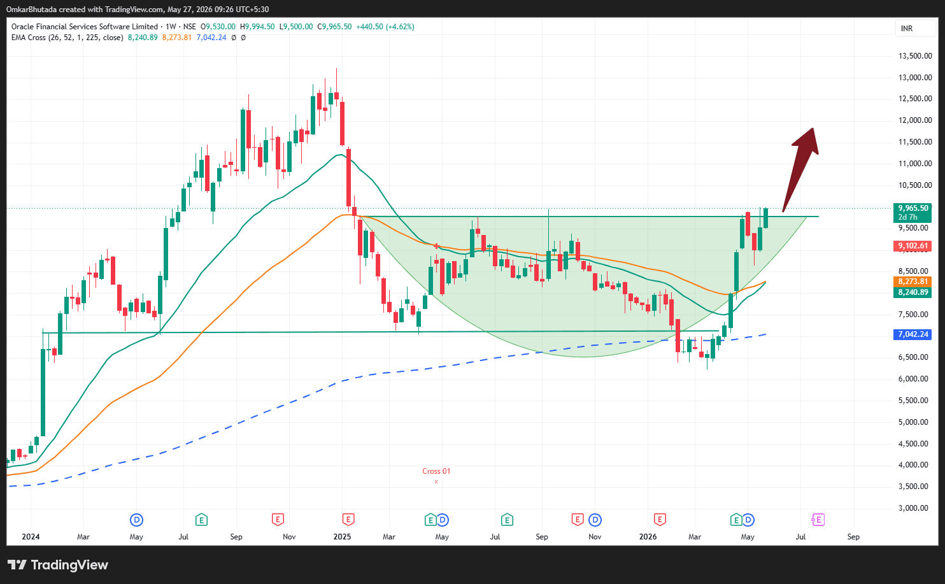
Task: Click the red earnings marker at start of 2026
Action: point(660,520)
